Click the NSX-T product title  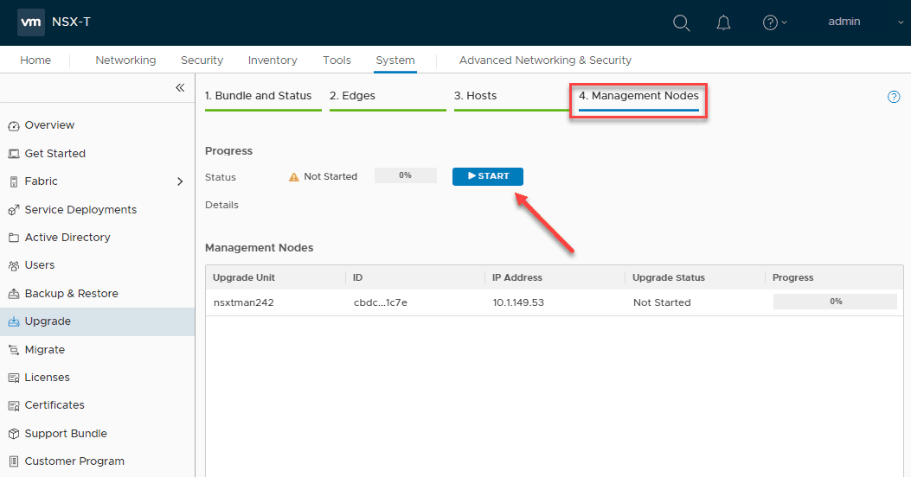[71, 22]
